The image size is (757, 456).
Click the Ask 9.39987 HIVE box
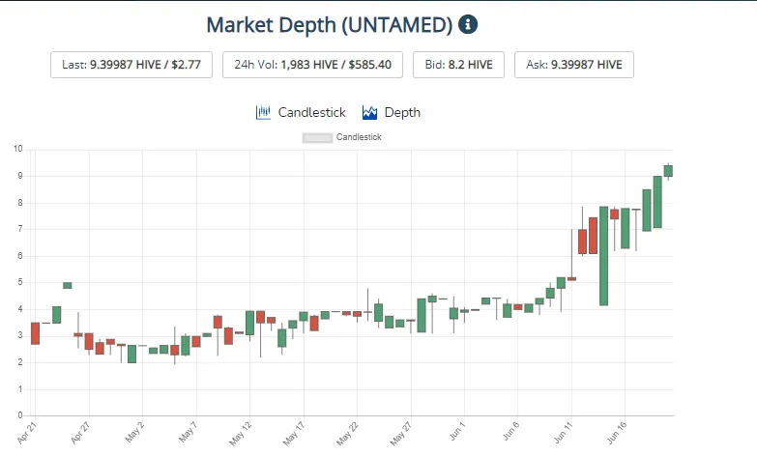coord(574,65)
